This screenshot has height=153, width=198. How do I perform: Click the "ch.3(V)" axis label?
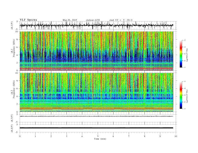pyautogui.click(x=12, y=118)
